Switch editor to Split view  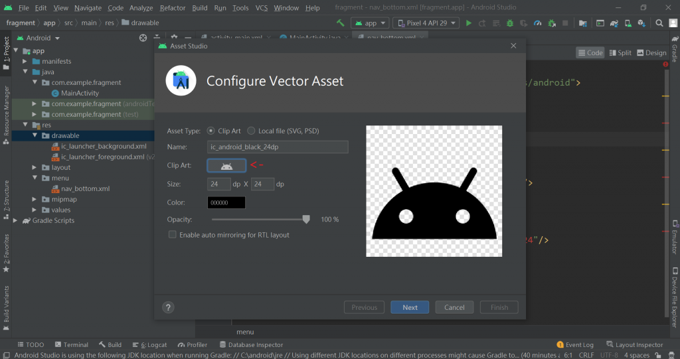(620, 52)
